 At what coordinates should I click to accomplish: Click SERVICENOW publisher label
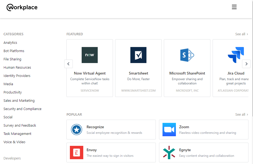(90, 91)
